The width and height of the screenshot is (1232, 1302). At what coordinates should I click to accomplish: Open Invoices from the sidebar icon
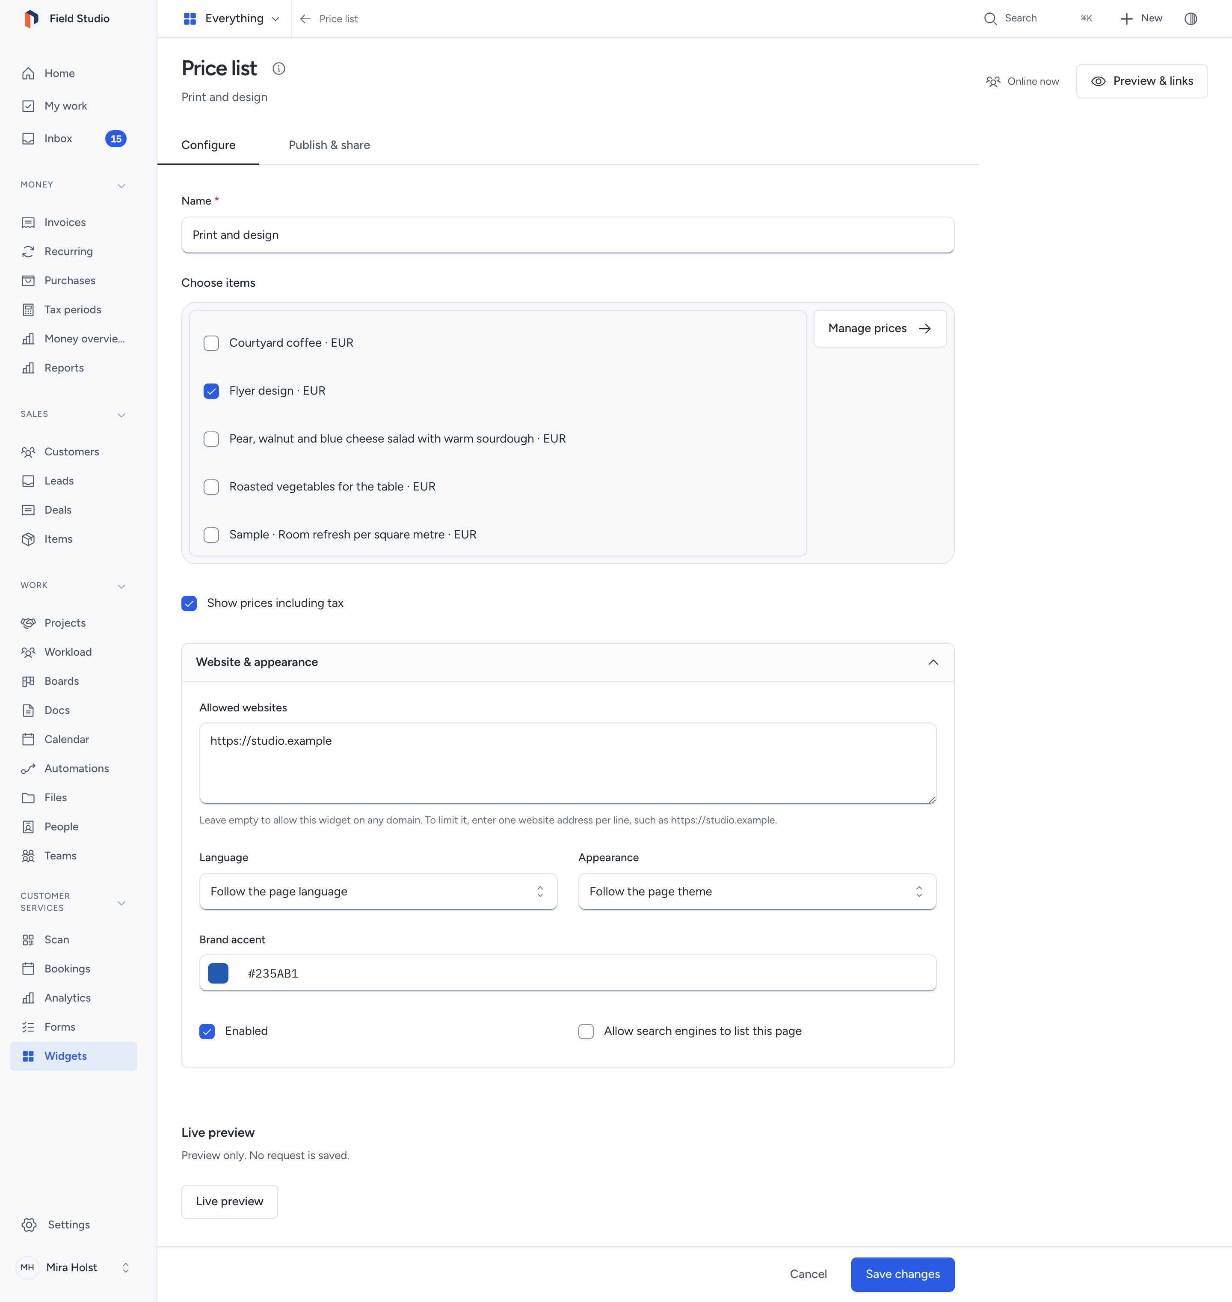(x=28, y=223)
